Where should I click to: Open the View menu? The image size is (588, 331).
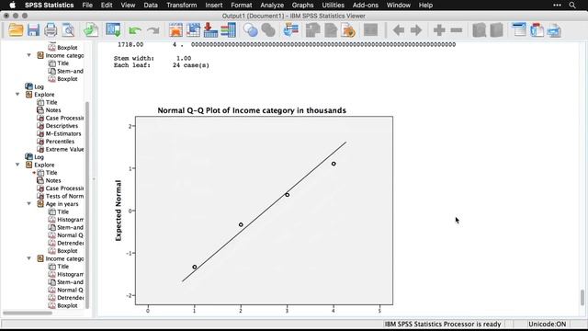click(128, 5)
